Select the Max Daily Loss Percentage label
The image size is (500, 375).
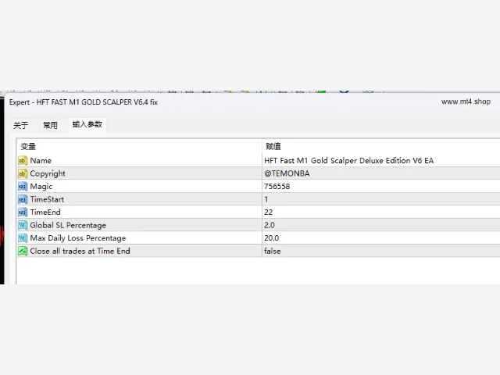(x=78, y=238)
